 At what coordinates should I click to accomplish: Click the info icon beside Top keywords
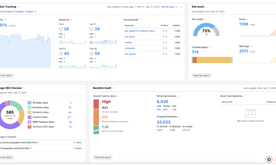140,20
